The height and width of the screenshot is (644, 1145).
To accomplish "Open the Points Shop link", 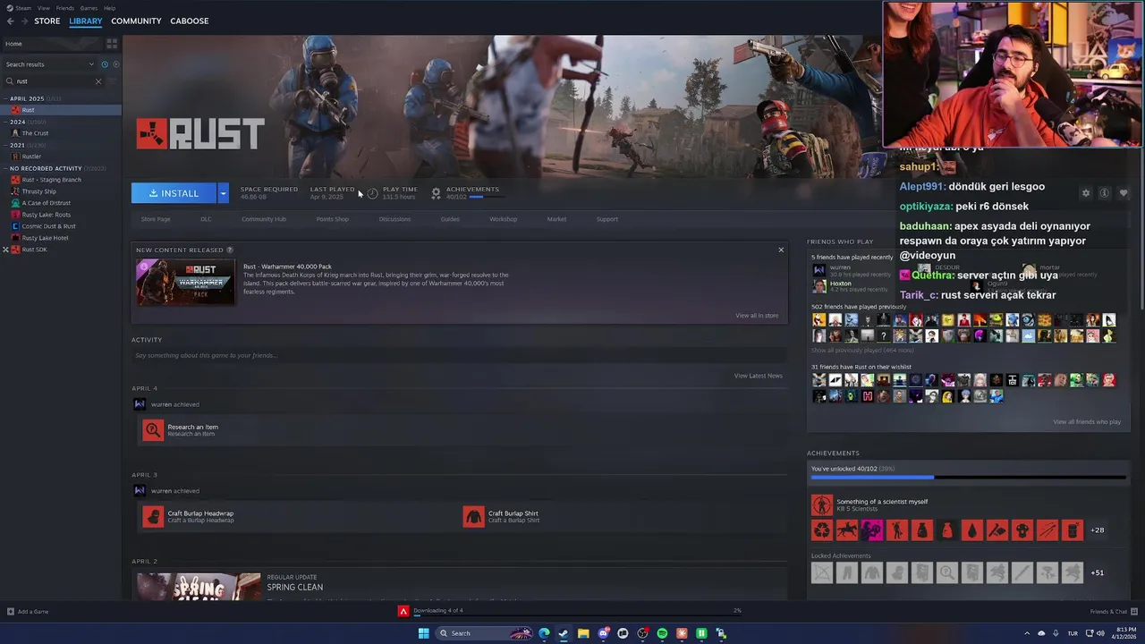I will tap(332, 219).
